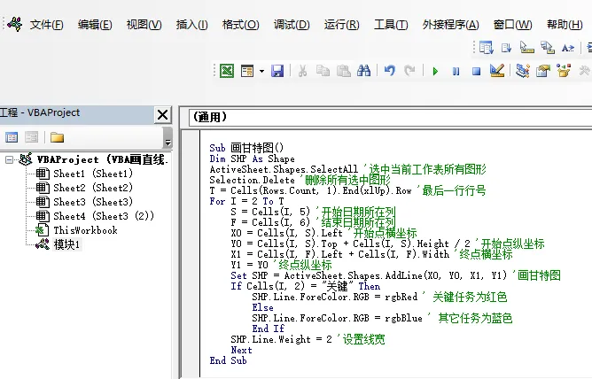Click the Break pause icon
This screenshot has height=379, width=592.
pos(456,71)
